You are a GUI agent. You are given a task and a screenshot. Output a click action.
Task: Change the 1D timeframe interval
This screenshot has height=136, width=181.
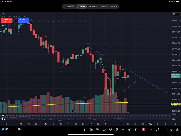(19, 129)
